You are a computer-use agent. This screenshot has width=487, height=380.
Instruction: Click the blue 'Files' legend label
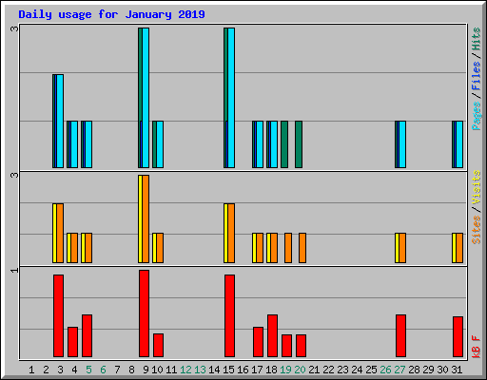point(477,75)
